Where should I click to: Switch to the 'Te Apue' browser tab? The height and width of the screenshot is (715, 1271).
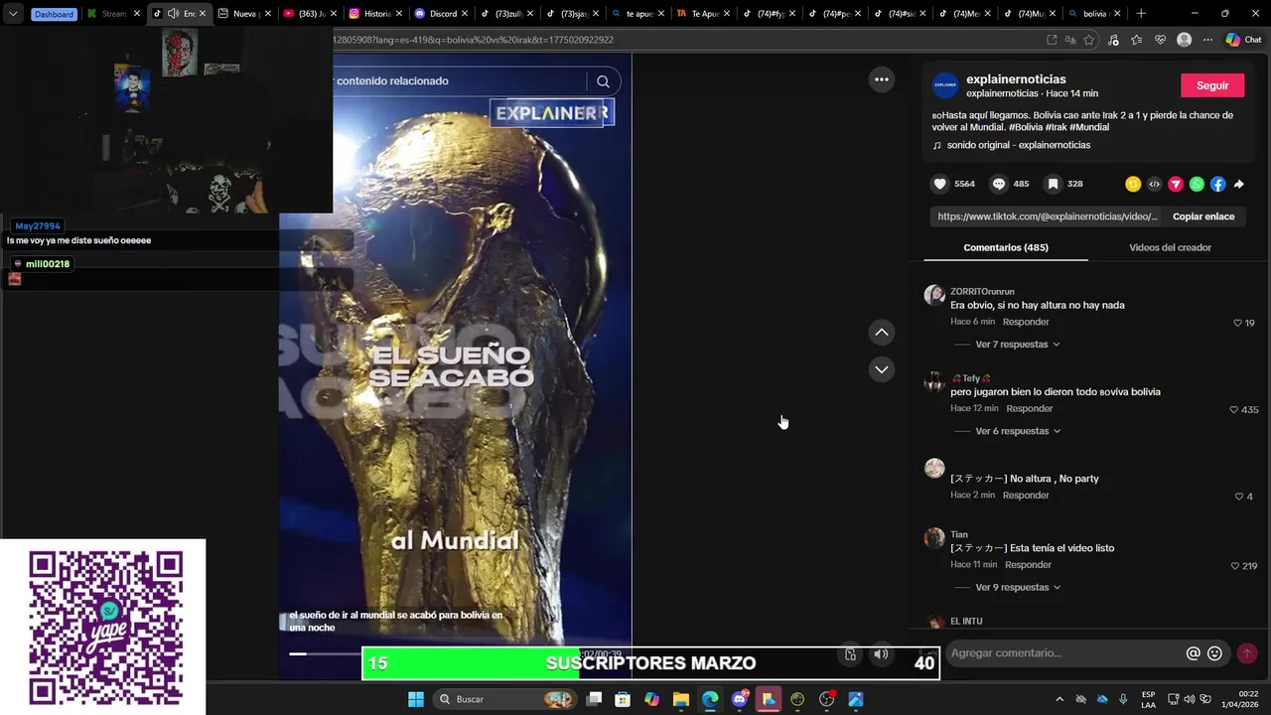(704, 14)
